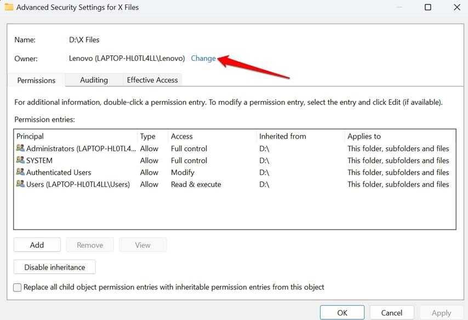468x320 pixels.
Task: Click Modify access for Authenticated Users
Action: click(182, 172)
